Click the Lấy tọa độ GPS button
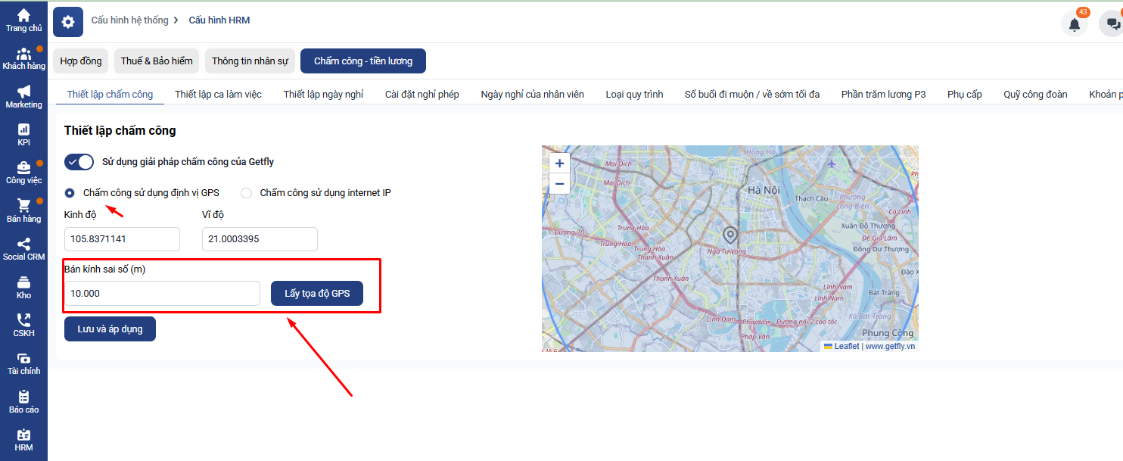 [x=317, y=294]
